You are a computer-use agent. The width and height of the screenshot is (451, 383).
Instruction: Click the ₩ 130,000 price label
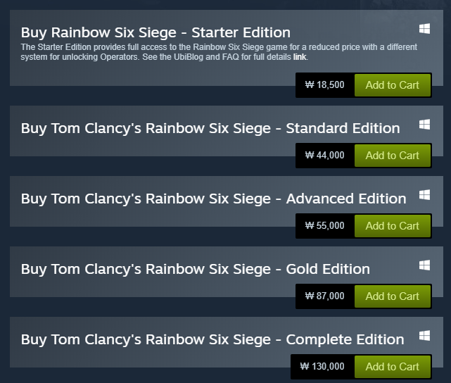click(322, 367)
